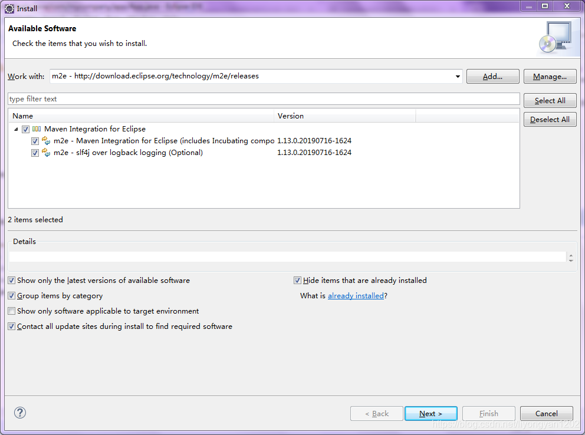Toggle Contact all update sites checkbox
This screenshot has width=585, height=435.
point(12,326)
